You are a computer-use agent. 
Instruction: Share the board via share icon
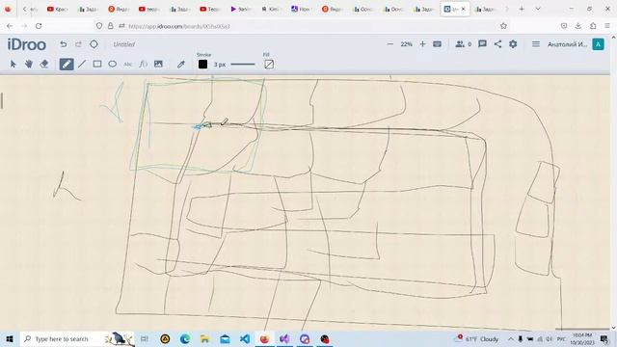coord(497,44)
